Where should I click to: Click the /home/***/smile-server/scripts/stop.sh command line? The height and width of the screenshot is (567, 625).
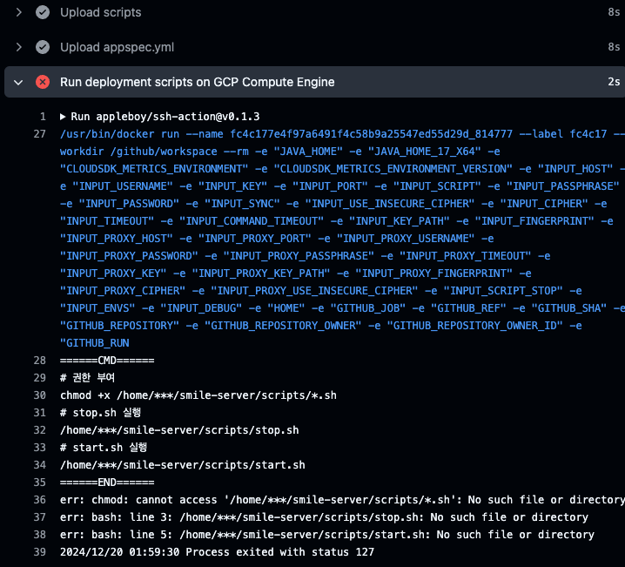click(179, 430)
